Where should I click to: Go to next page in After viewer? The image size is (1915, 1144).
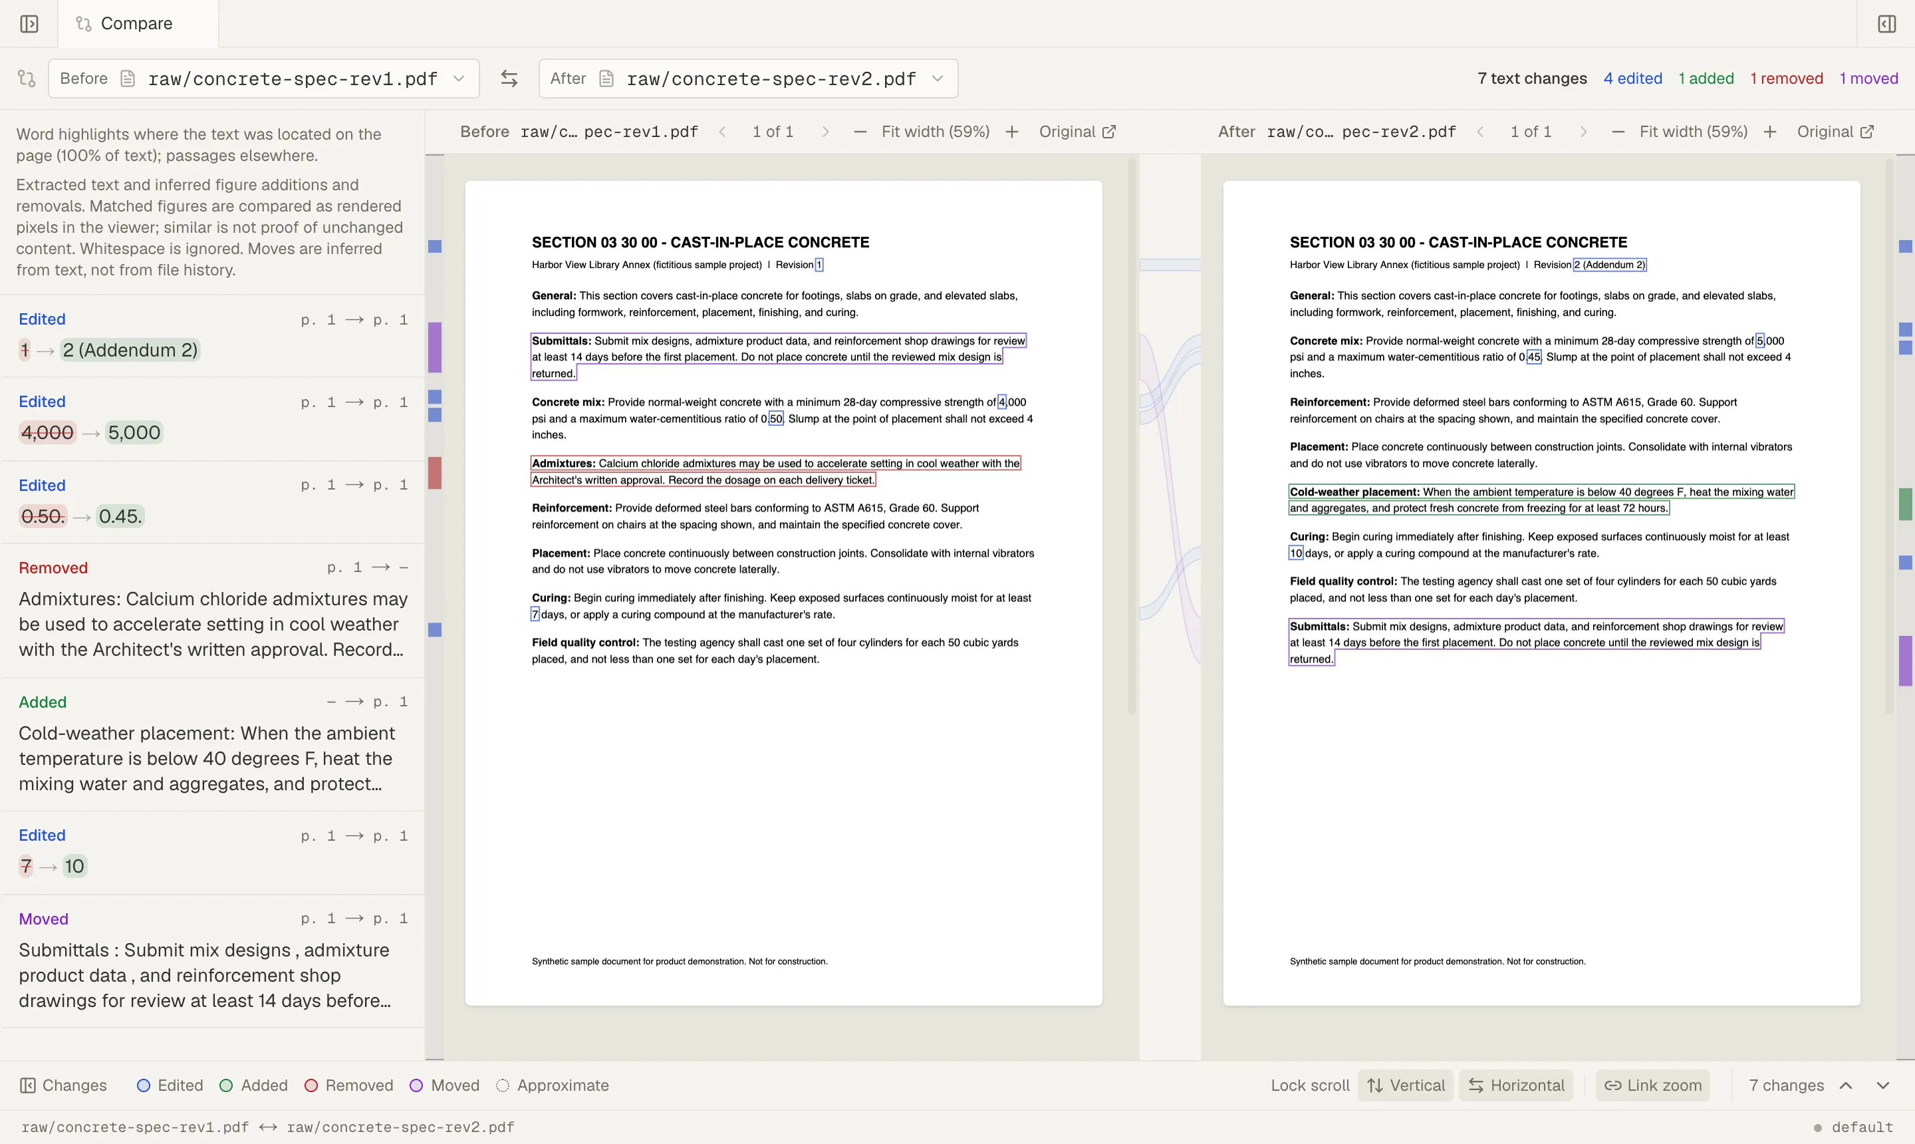(1584, 132)
